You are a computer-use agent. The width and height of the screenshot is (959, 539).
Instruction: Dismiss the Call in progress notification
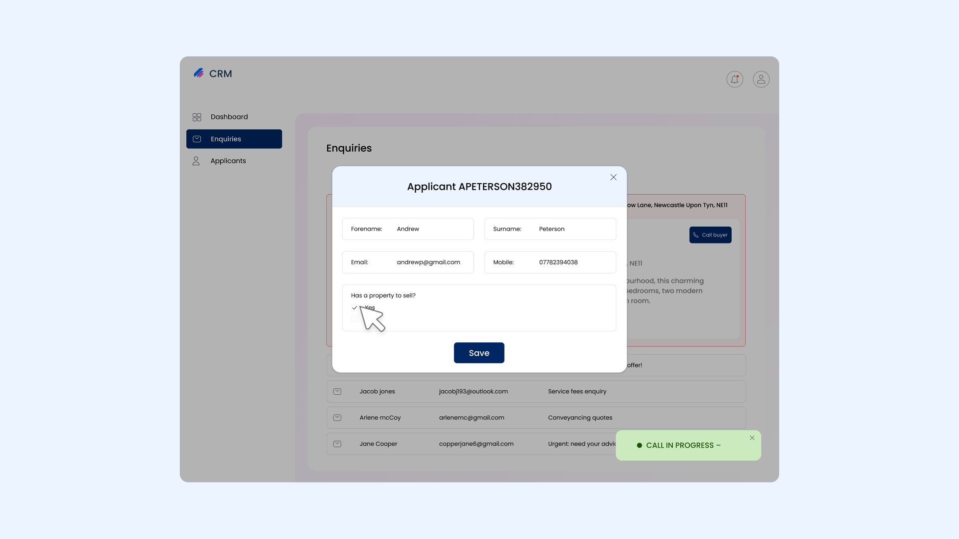[752, 438]
